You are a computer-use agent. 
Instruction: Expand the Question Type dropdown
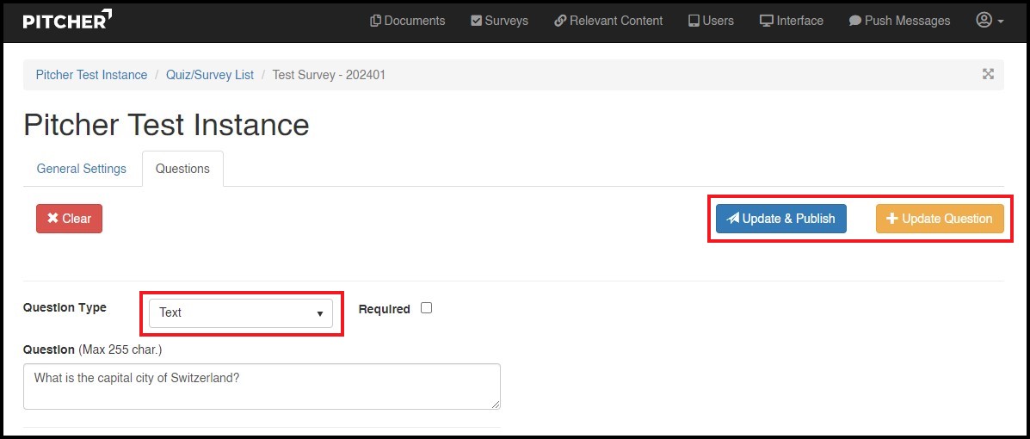tap(241, 312)
